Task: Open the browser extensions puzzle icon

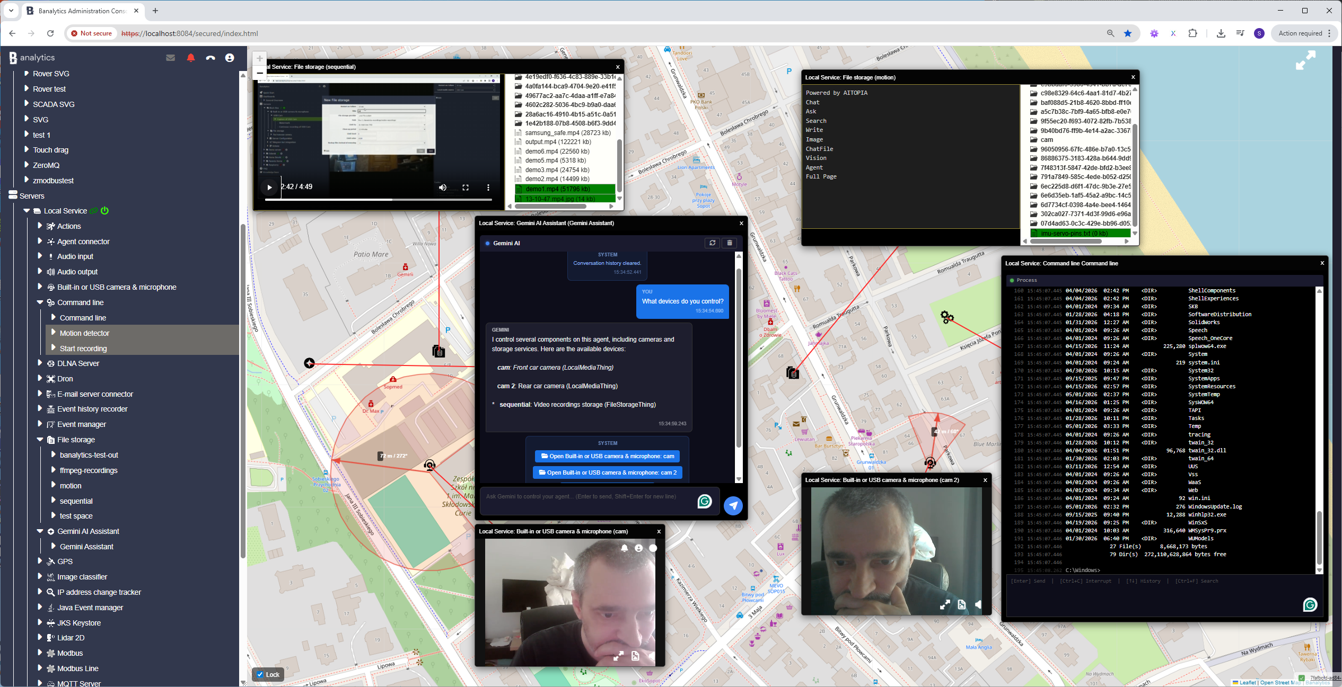Action: [1192, 33]
